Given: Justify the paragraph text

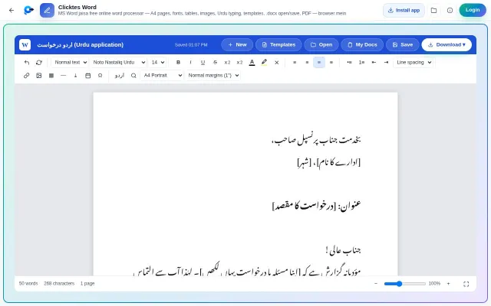Looking at the screenshot, I should point(331,63).
